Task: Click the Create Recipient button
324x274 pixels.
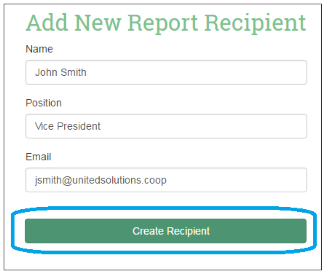Action: (x=166, y=231)
